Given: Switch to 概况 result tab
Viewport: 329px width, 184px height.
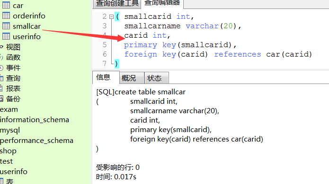Looking at the screenshot, I should (x=132, y=78).
